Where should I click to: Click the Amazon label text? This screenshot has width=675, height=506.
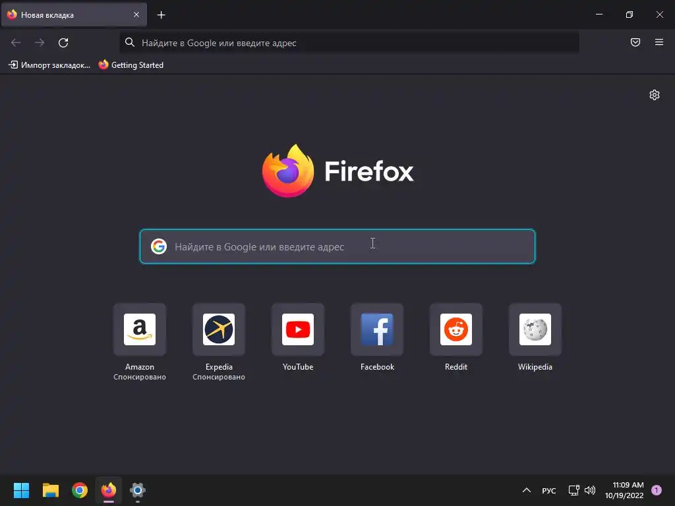coord(140,367)
